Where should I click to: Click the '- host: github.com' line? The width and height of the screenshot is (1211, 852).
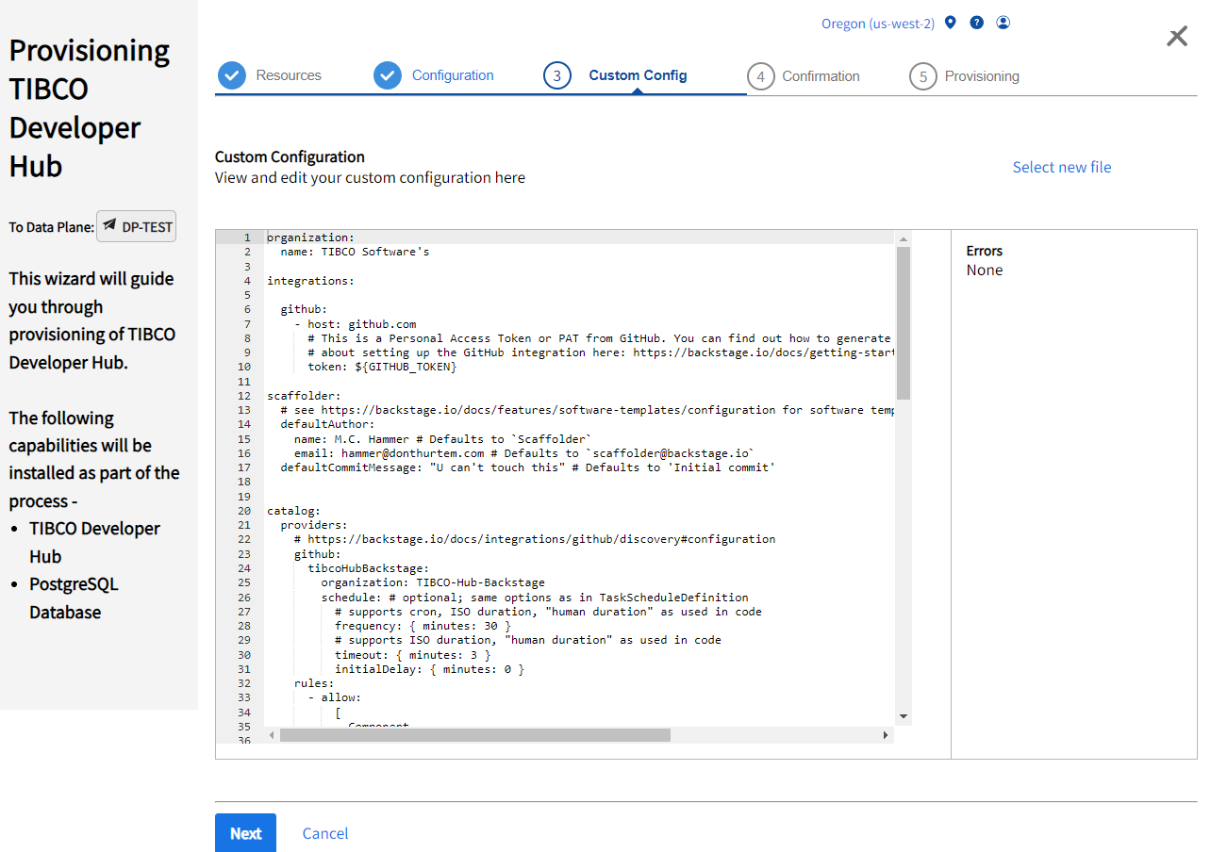coord(355,324)
